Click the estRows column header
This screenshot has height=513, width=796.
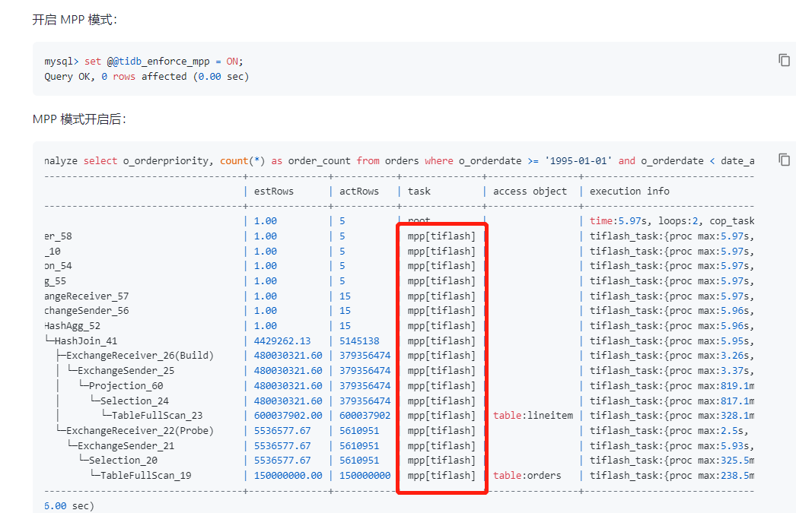click(x=274, y=192)
